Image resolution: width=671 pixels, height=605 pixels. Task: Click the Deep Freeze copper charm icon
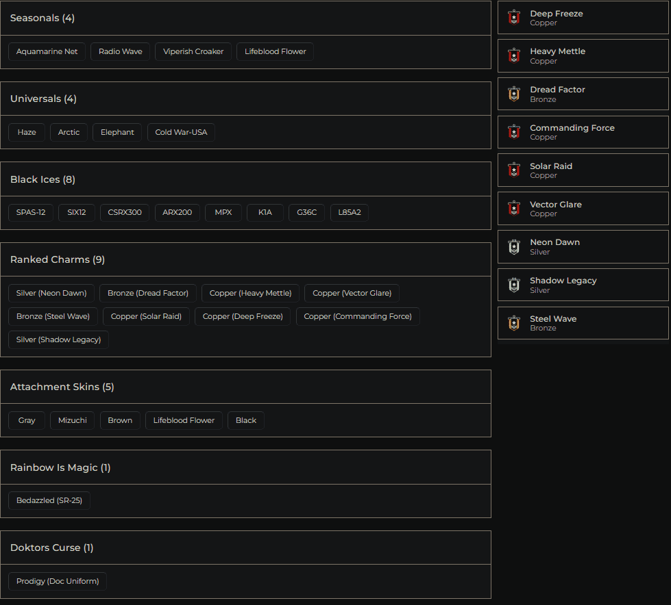(x=513, y=17)
